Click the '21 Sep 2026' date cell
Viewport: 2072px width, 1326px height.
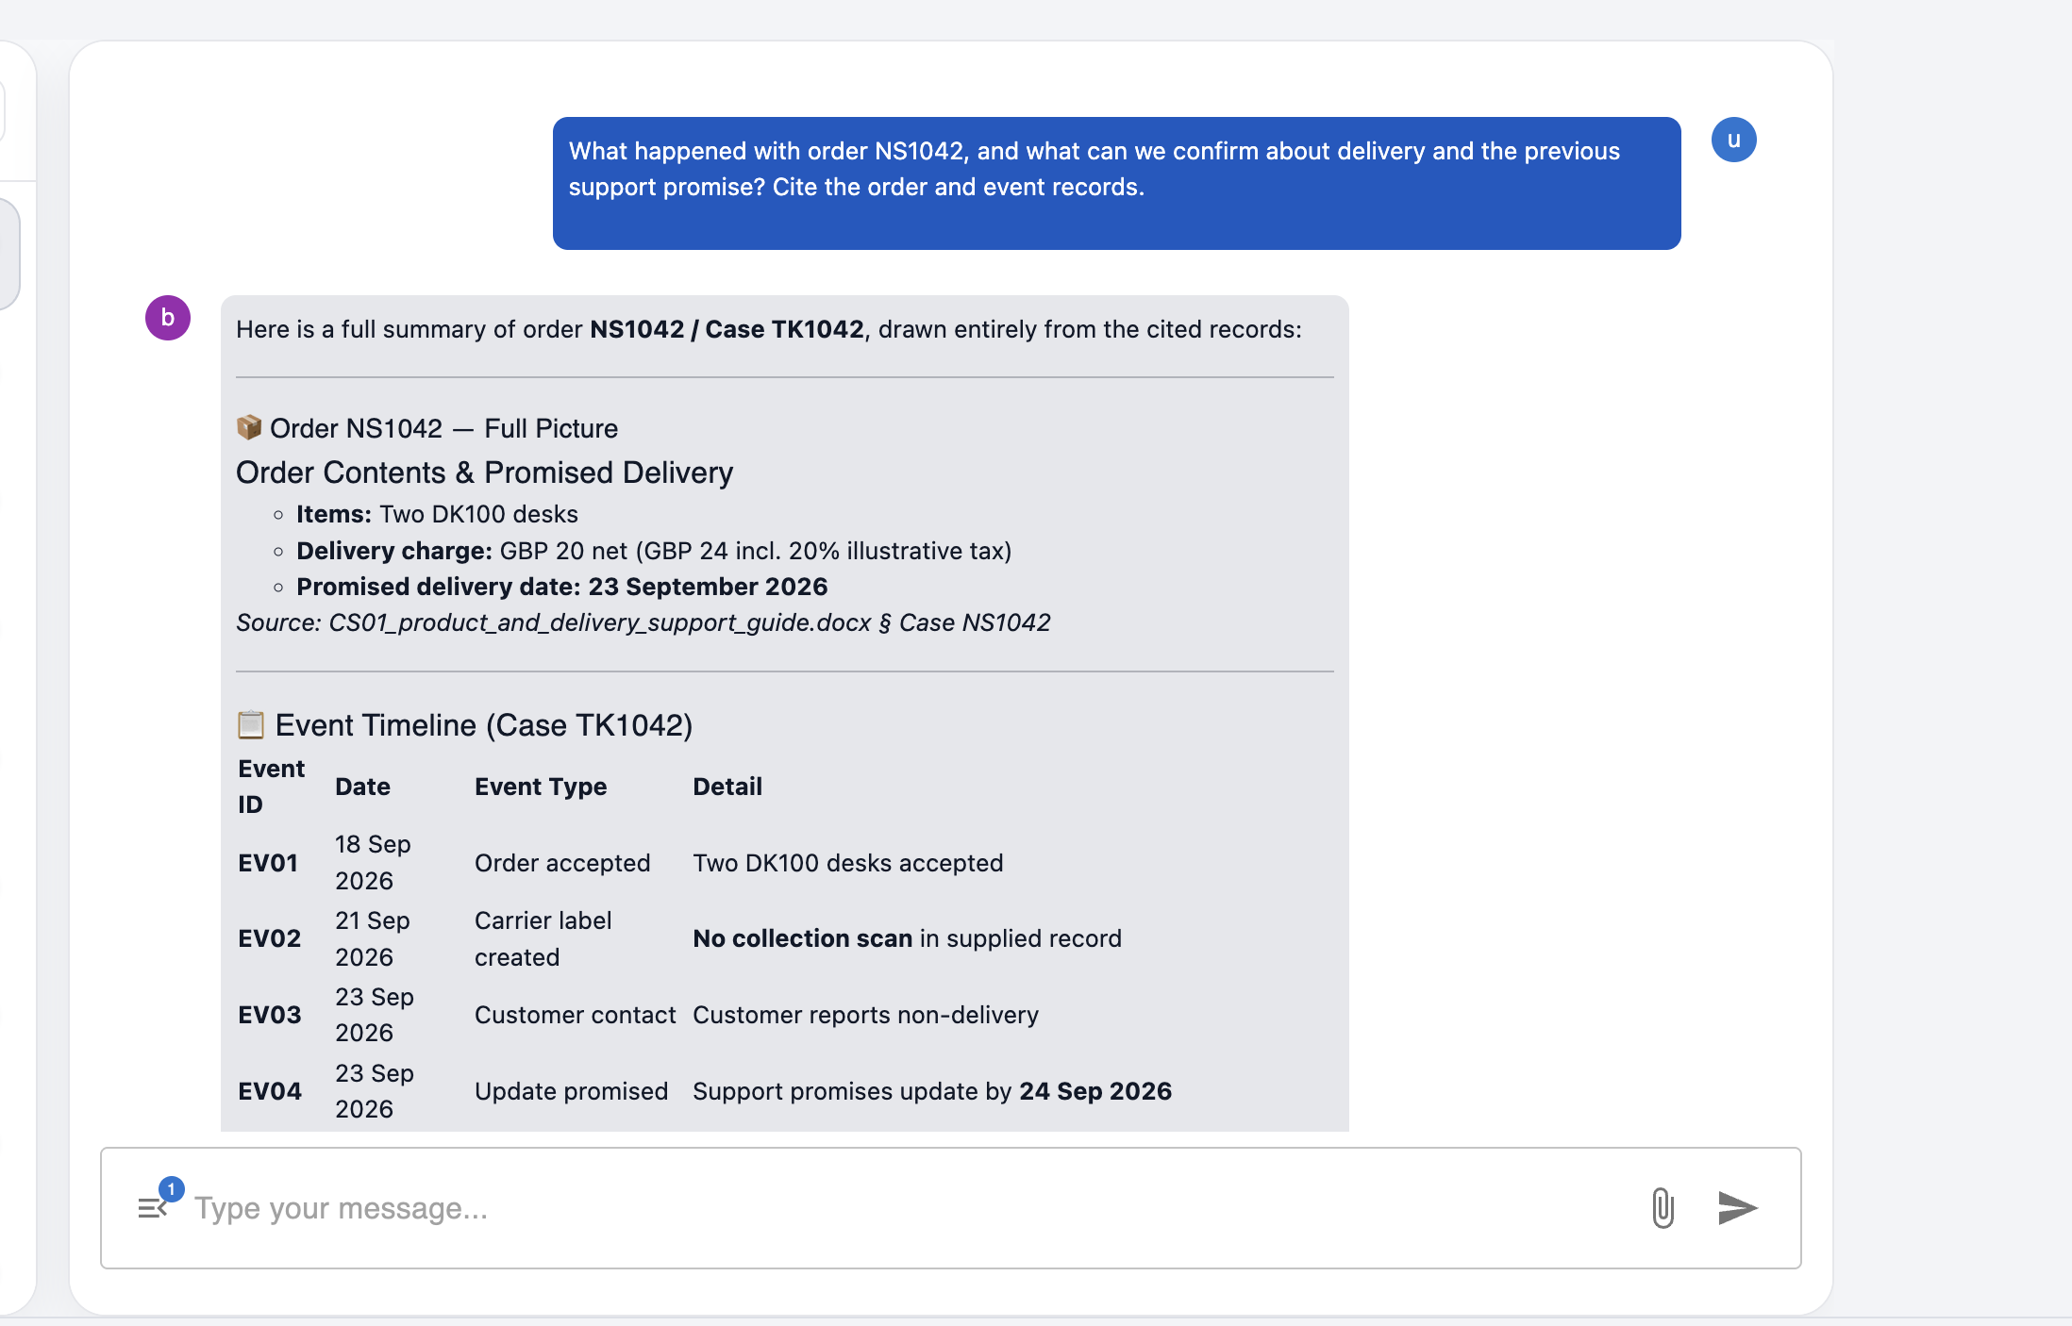point(373,938)
